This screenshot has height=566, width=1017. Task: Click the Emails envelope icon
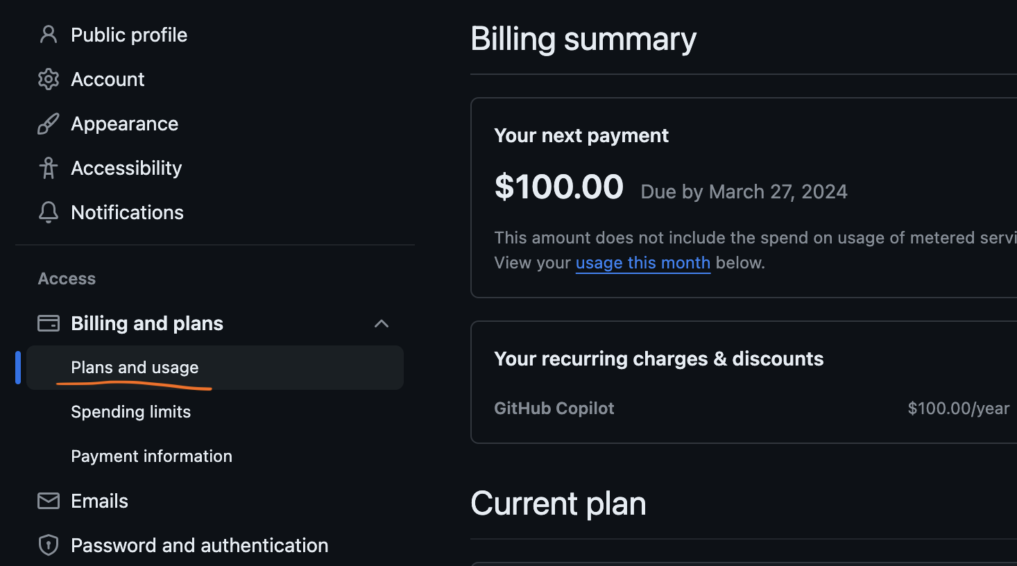pos(48,501)
